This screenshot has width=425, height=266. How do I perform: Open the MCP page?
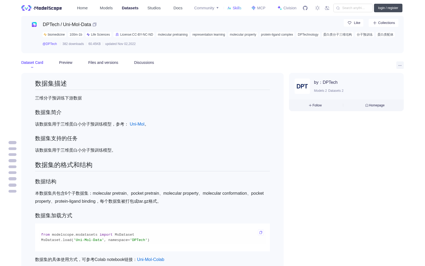pos(258,8)
